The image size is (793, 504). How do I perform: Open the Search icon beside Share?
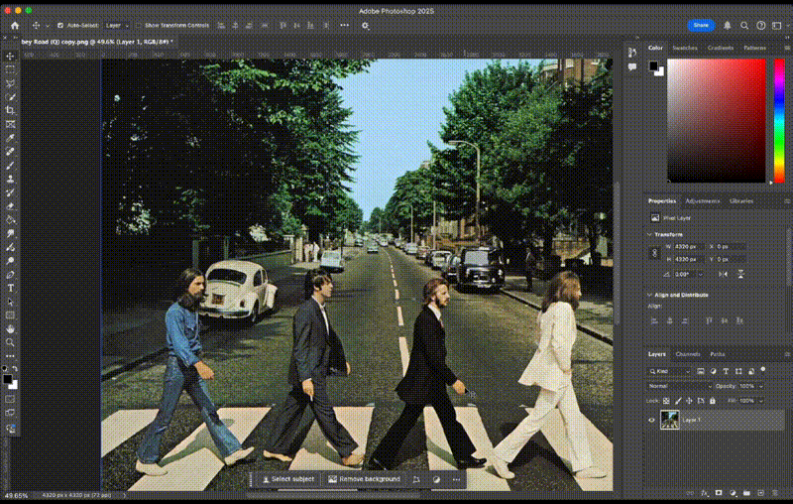741,25
